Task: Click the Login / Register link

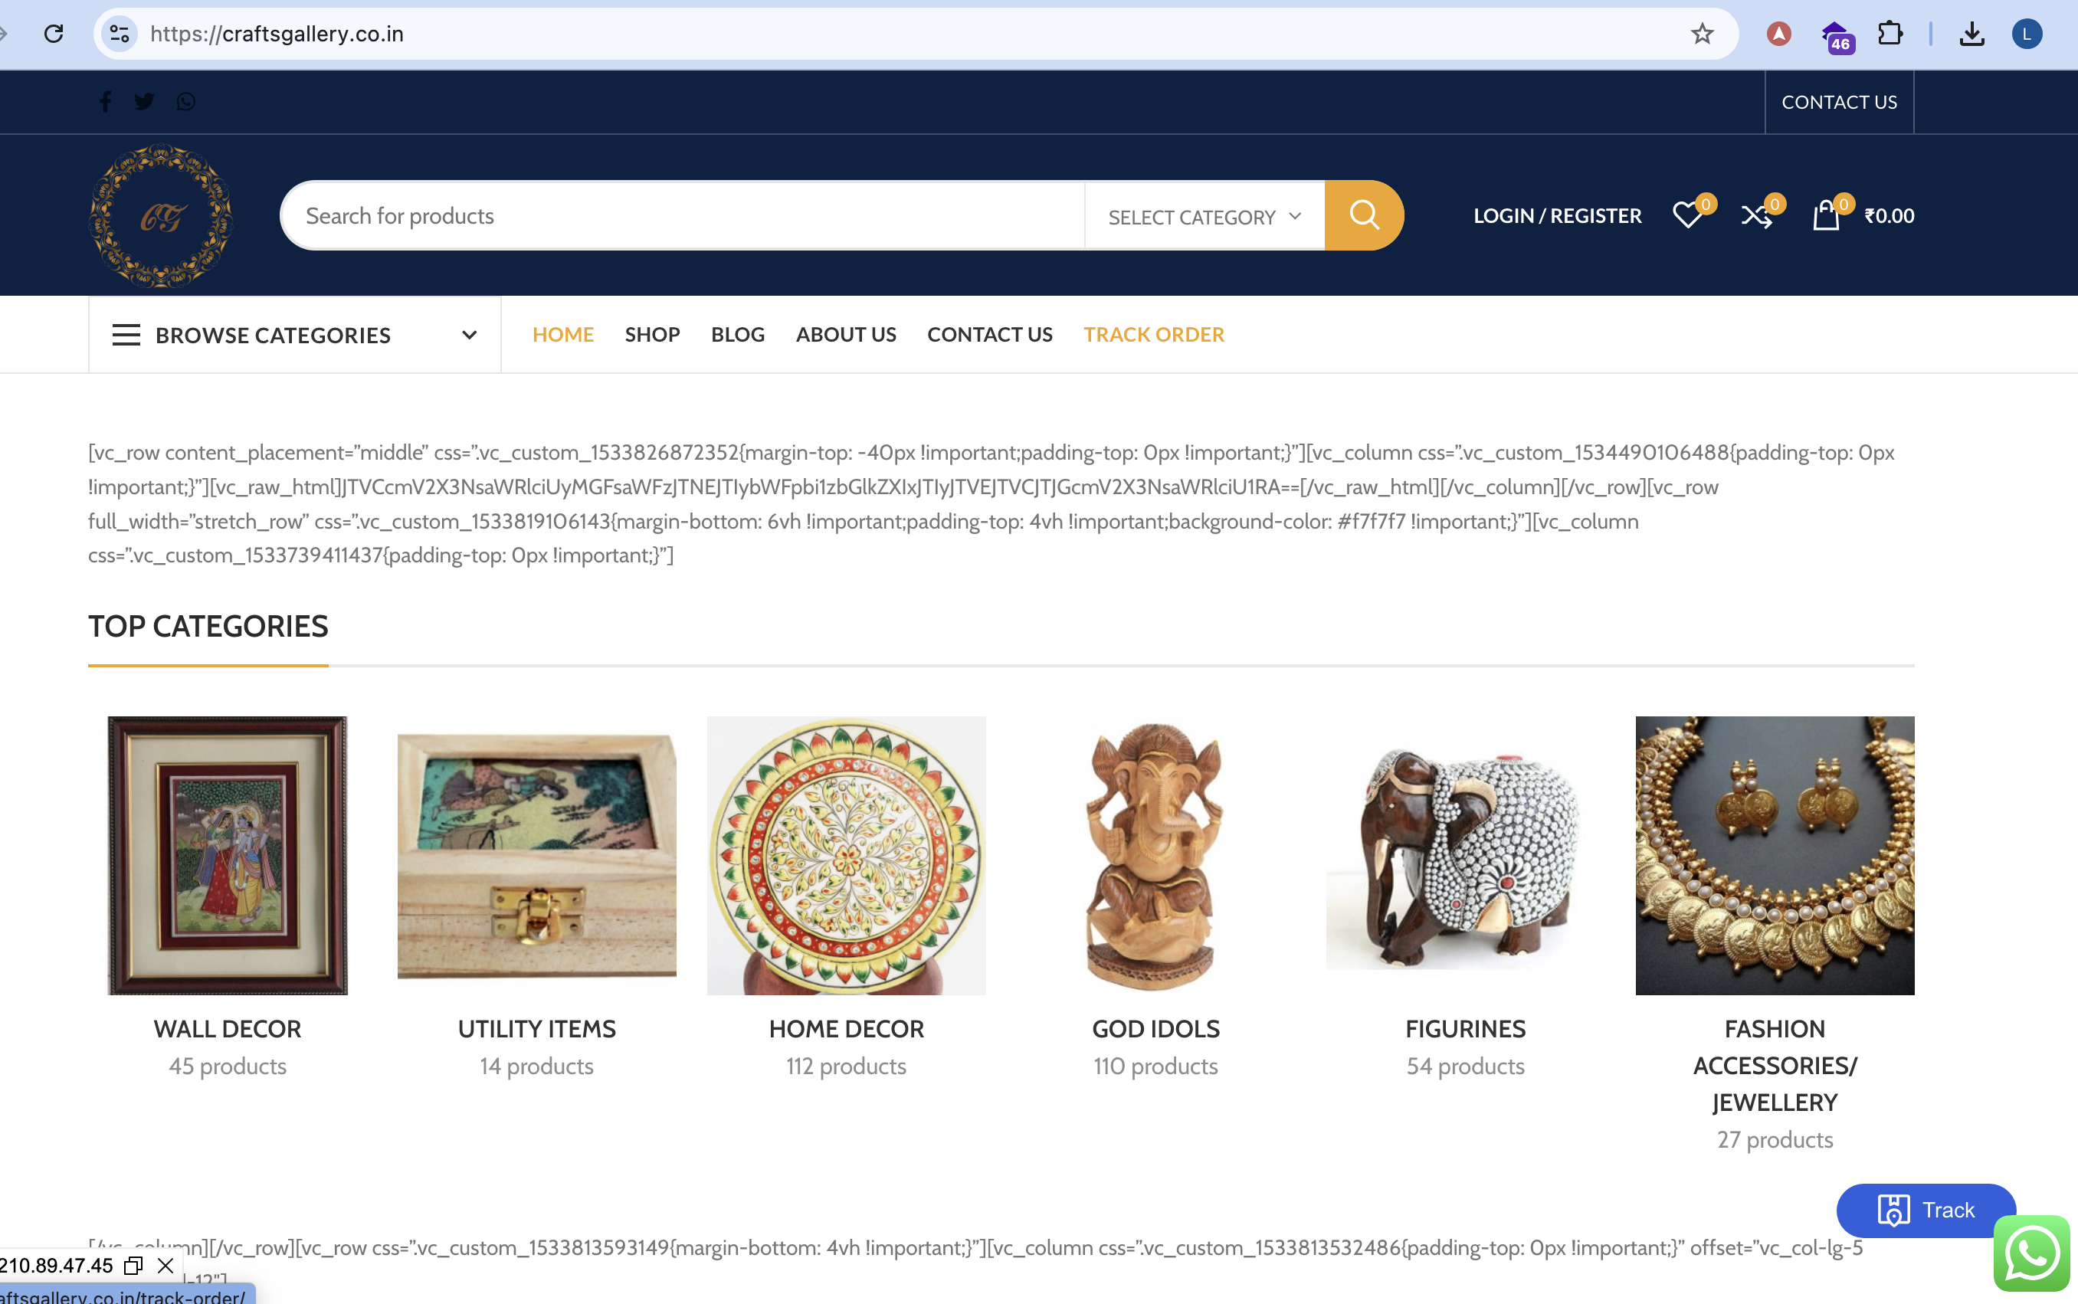Action: [1557, 215]
